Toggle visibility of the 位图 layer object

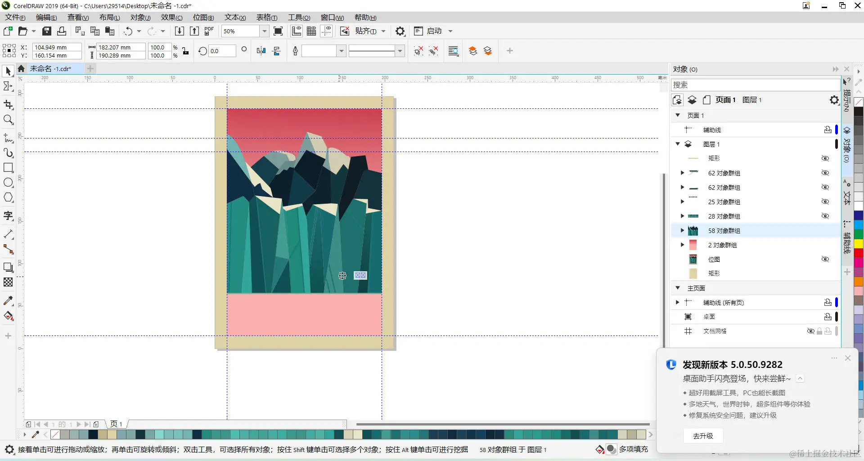[x=825, y=259]
